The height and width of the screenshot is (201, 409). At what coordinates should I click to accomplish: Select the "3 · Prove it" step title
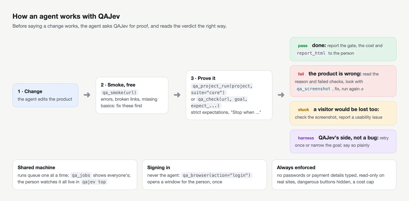click(203, 78)
